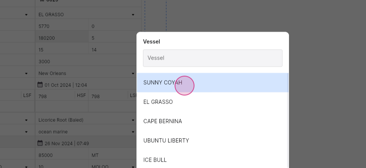Expand the ocean marine dropdown
The height and width of the screenshot is (168, 366).
coord(133,132)
